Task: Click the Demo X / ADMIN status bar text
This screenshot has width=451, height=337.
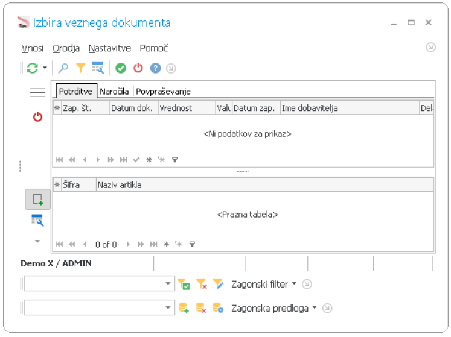Action: (56, 263)
